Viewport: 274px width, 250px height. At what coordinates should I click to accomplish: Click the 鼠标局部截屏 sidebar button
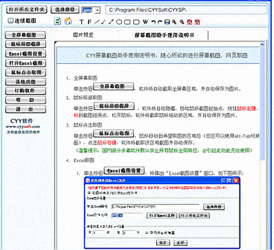coord(25,44)
